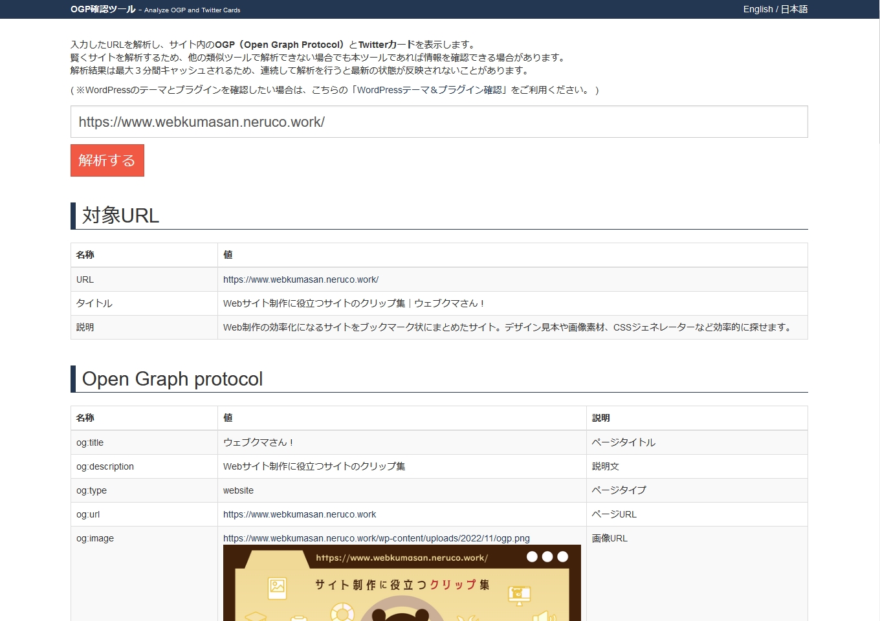Select the 説明 value text beginning Web制作の効率化
Screen dimensions: 880x621
click(x=508, y=327)
